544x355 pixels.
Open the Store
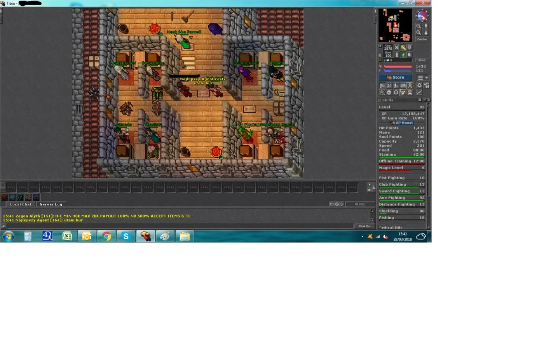coord(395,77)
